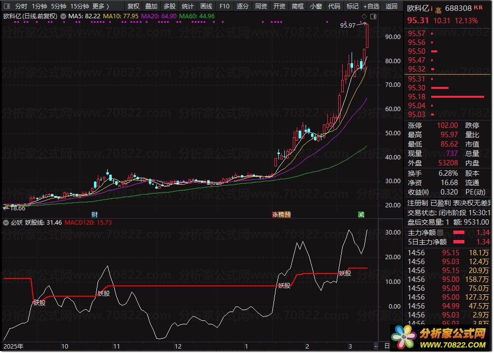Image resolution: width=494 pixels, height=353 pixels.
Task: Click the 95.18 order book volume bar
Action: (x=457, y=97)
